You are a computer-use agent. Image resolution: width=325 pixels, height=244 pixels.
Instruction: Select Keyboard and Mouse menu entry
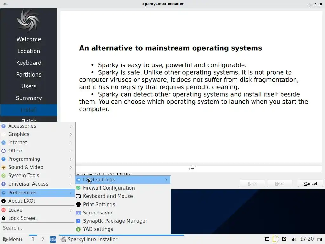123,196
